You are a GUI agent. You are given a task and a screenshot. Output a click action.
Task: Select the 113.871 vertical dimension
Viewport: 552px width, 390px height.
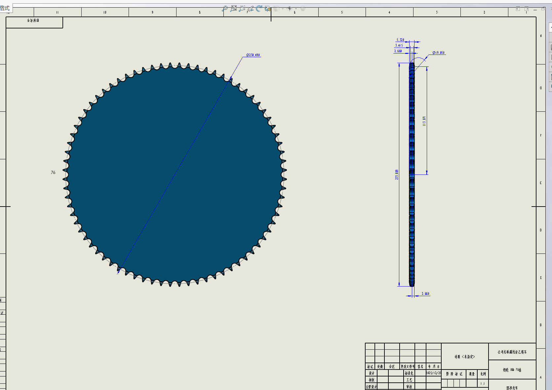click(x=424, y=121)
